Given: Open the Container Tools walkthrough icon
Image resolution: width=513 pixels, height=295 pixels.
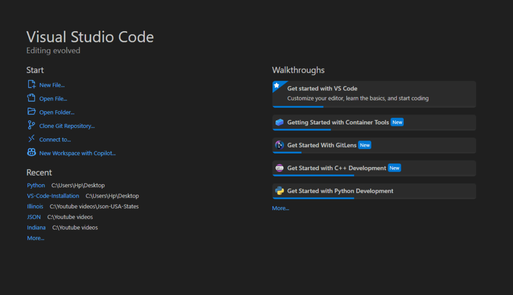Looking at the screenshot, I should coord(280,122).
